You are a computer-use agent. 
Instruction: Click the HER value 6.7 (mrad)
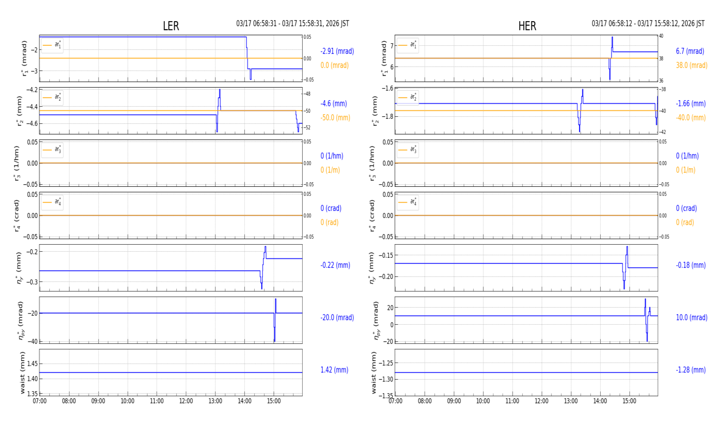[x=690, y=51]
